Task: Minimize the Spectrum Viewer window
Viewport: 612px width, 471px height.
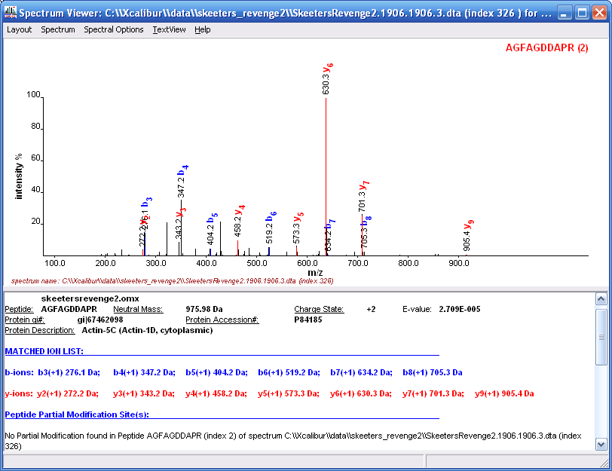Action: pos(564,13)
